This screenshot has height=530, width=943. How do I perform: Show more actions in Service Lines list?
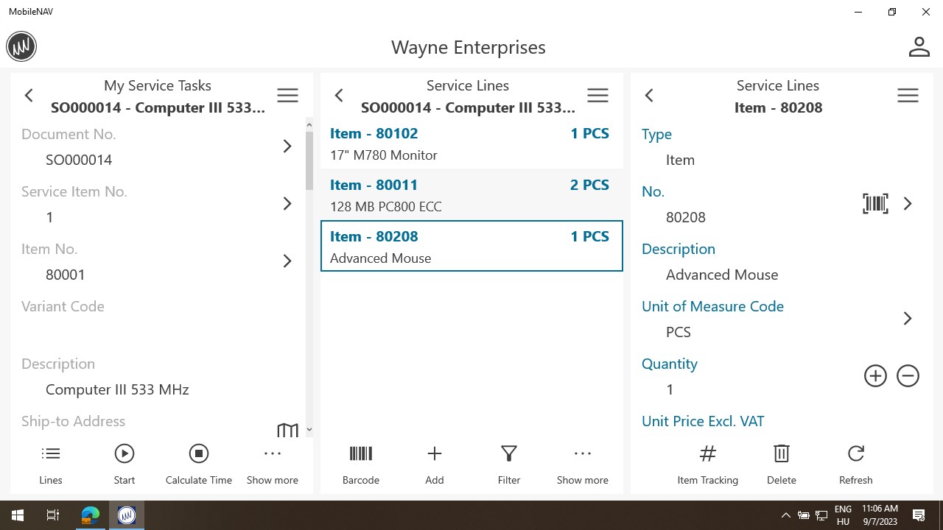[583, 465]
